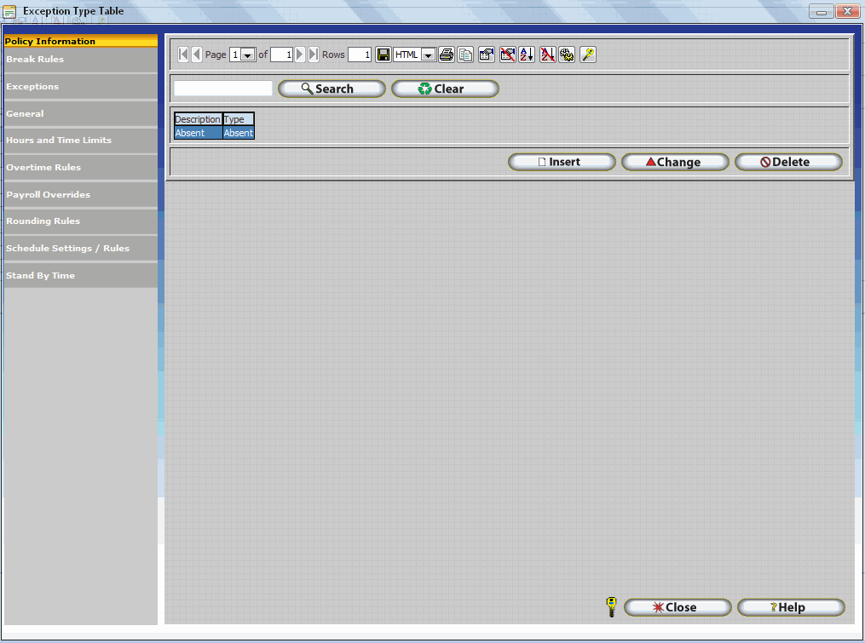Click the save/export disk icon
This screenshot has height=643, width=865.
(383, 55)
